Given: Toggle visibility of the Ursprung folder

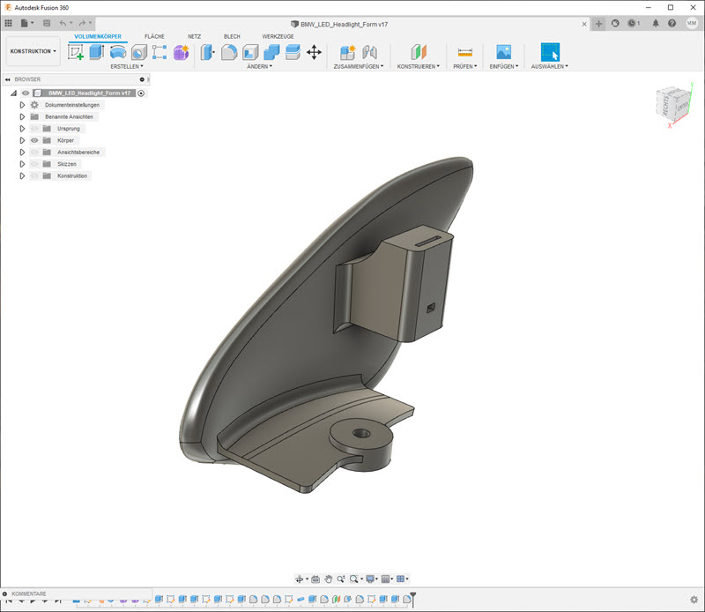Looking at the screenshot, I should click(35, 129).
